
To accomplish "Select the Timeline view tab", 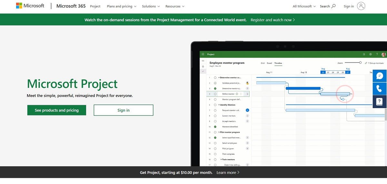I will [278, 63].
